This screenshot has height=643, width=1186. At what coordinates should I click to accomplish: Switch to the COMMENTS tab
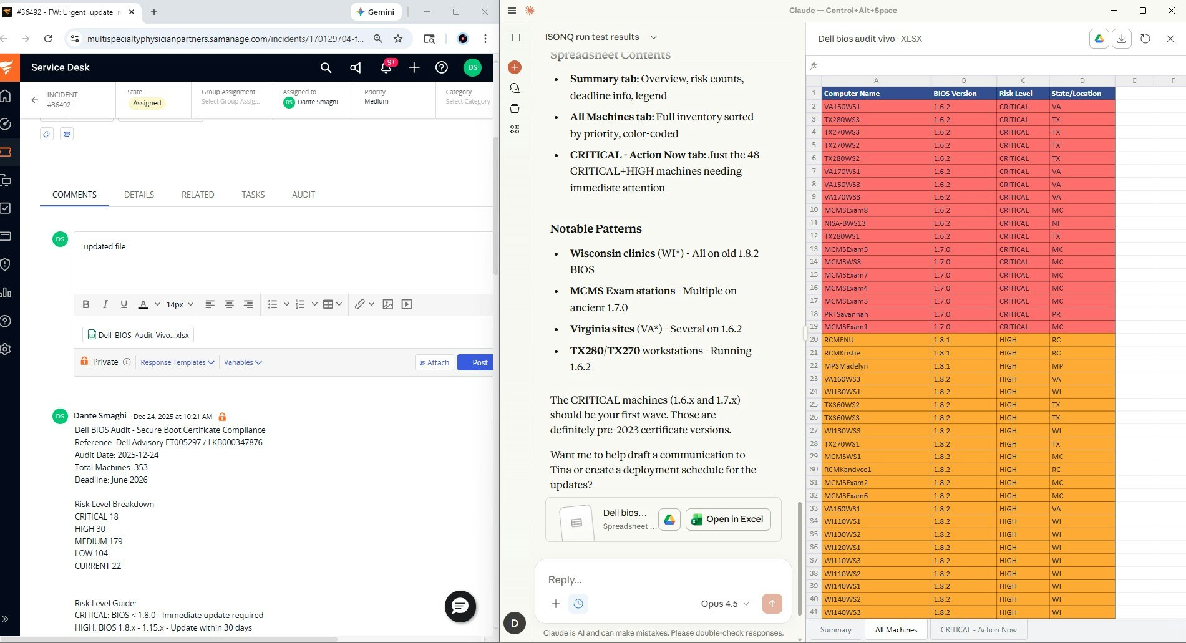click(74, 195)
